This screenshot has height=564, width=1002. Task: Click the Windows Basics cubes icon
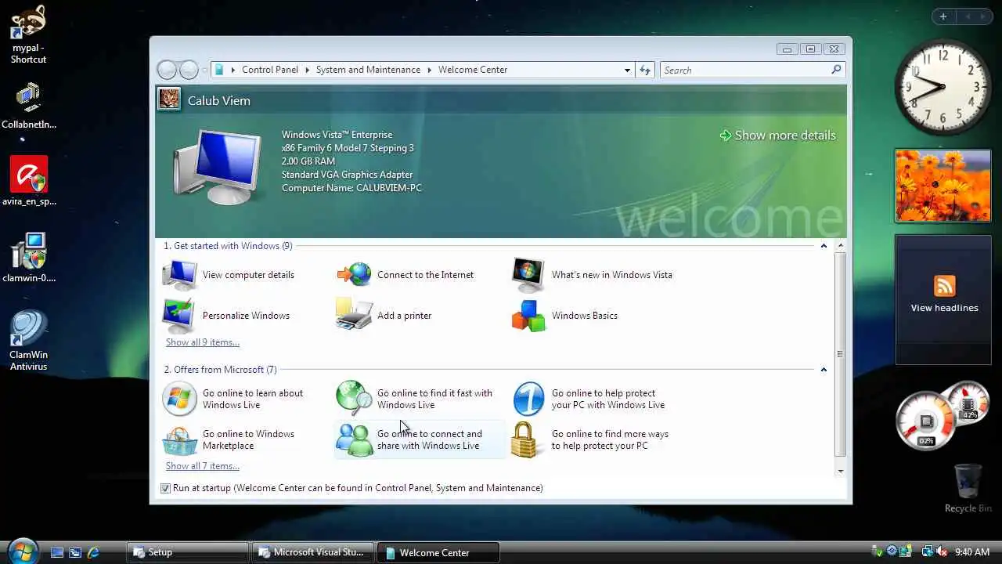tap(528, 316)
